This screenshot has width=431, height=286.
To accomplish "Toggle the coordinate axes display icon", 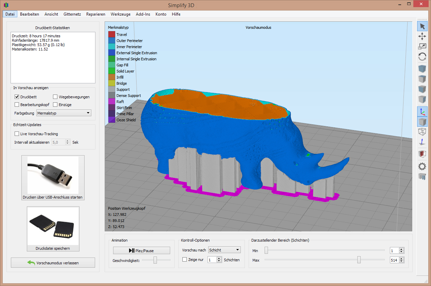I will tap(422, 111).
